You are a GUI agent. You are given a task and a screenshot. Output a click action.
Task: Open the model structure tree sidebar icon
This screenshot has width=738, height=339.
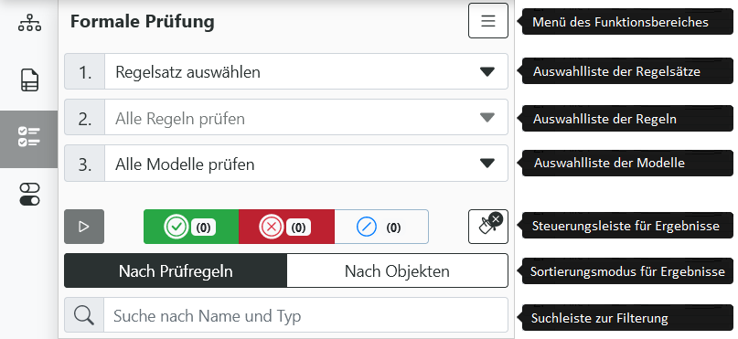(29, 23)
